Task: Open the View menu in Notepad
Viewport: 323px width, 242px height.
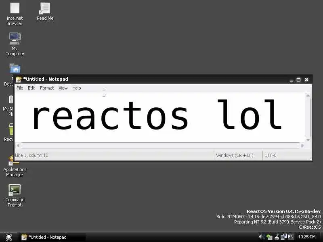Action: coord(63,88)
